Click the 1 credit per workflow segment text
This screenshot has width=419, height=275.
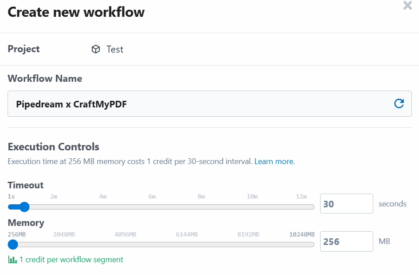click(71, 260)
